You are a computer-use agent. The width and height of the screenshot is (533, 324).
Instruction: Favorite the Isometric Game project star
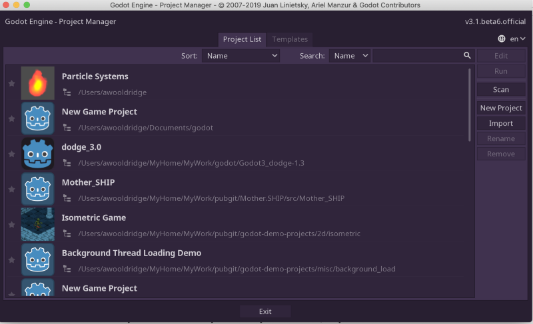pyautogui.click(x=11, y=225)
